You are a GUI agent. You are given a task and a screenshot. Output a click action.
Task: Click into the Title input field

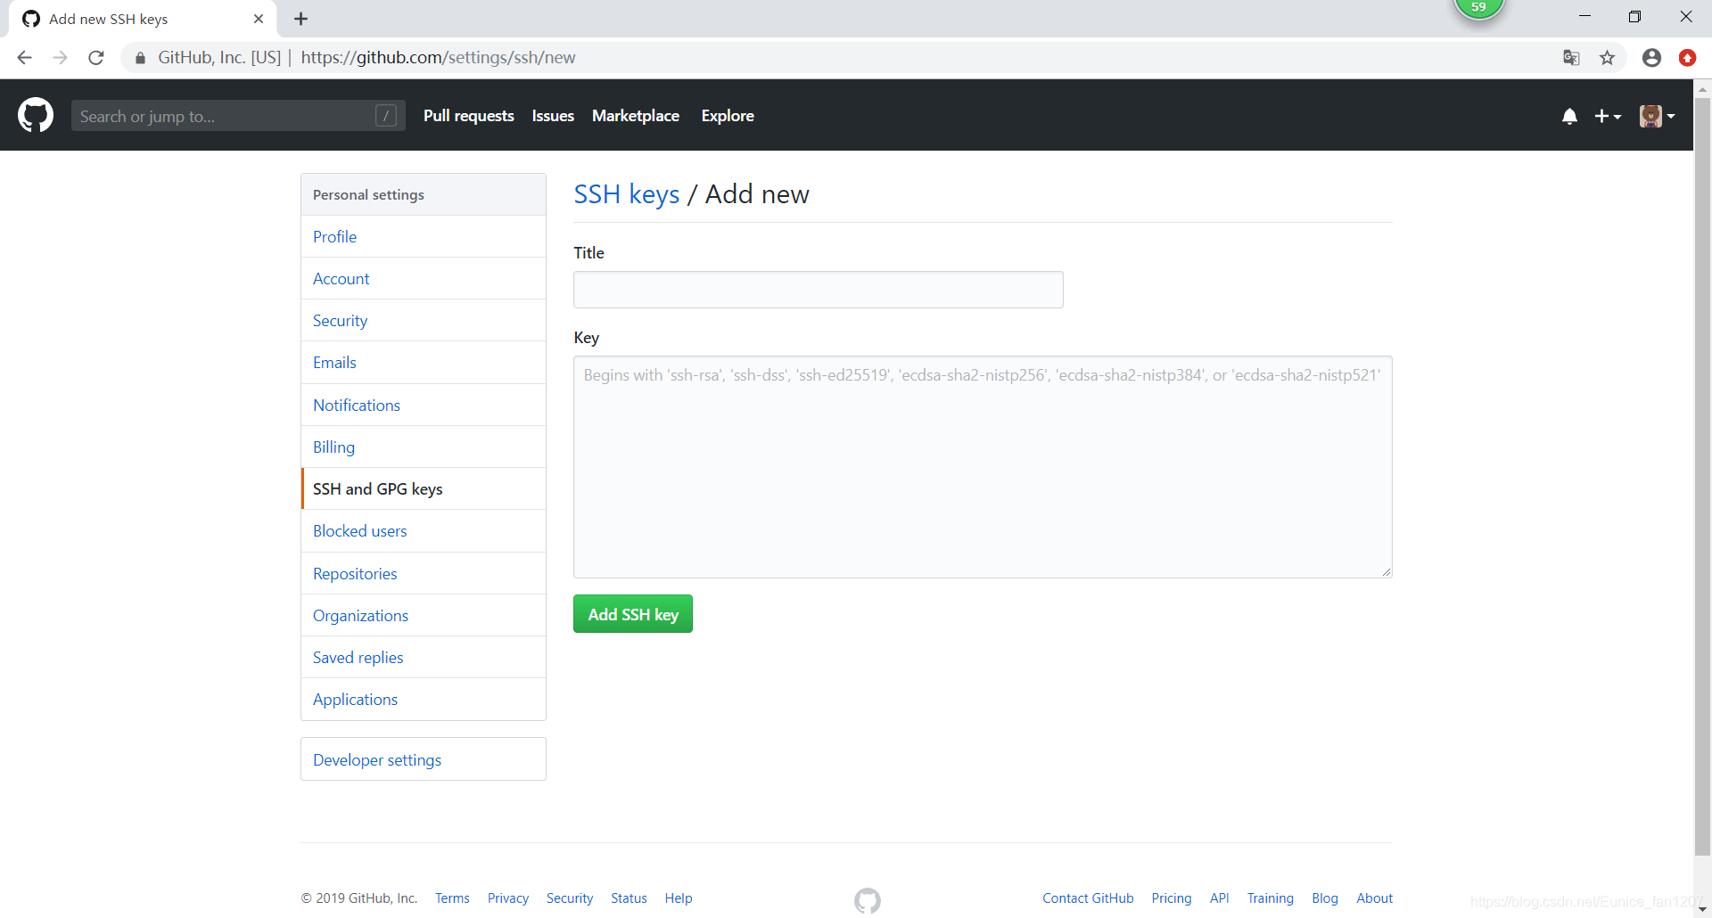tap(819, 290)
